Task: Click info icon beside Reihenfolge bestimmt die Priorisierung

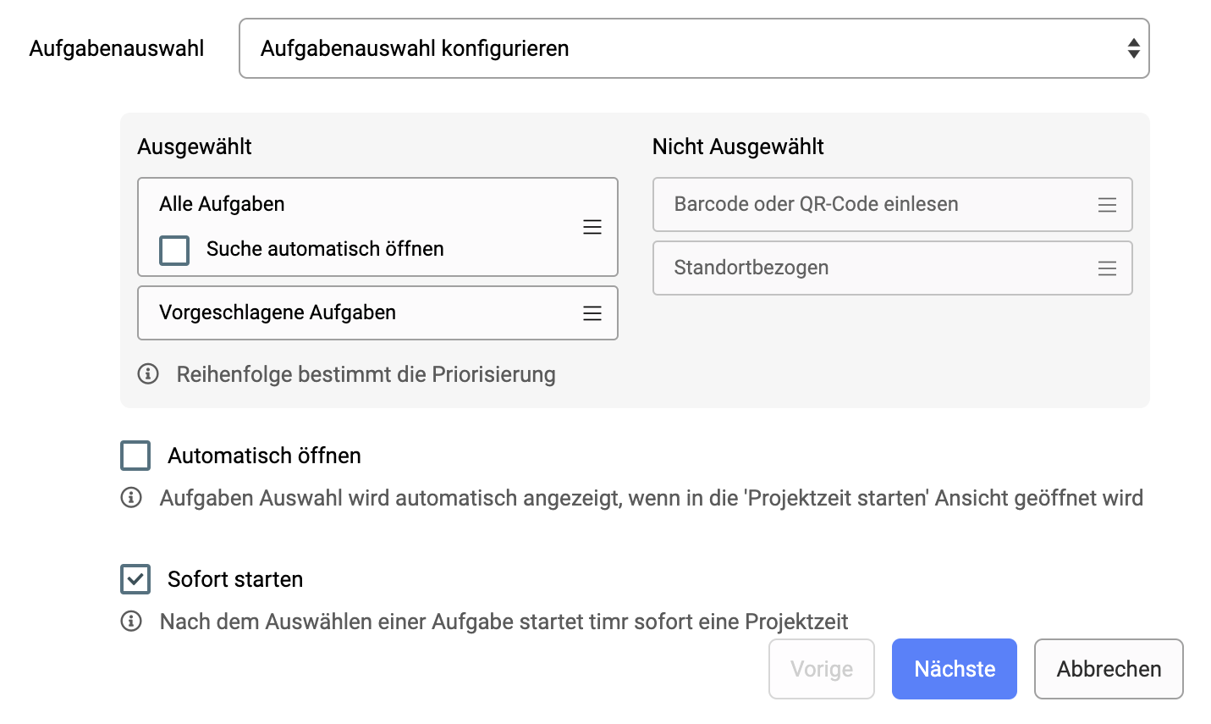Action: tap(148, 373)
